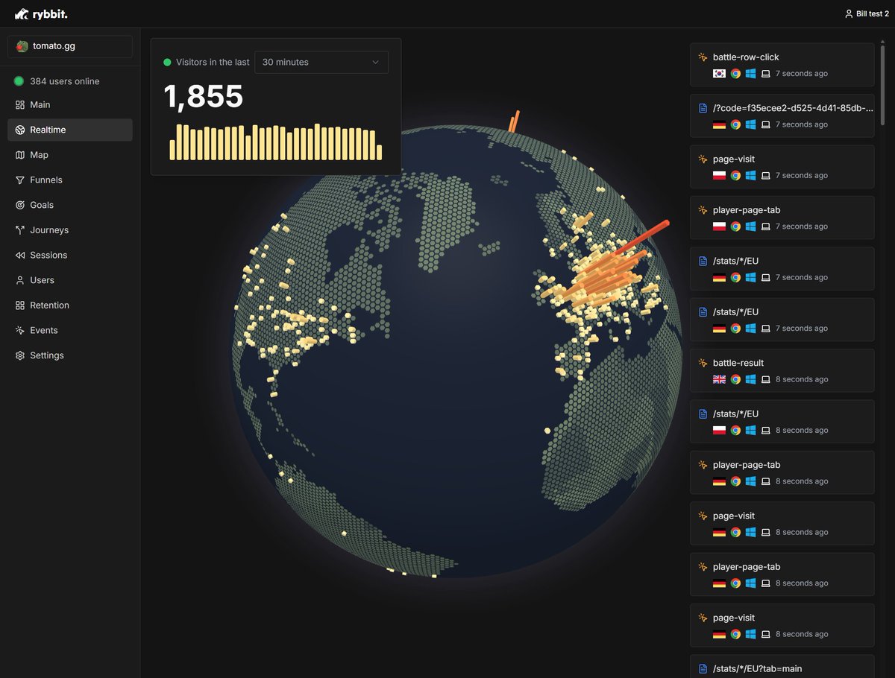Expand the 30 minutes time range dropdown

(321, 63)
